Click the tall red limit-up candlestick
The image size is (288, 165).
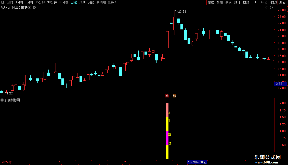(x=167, y=40)
